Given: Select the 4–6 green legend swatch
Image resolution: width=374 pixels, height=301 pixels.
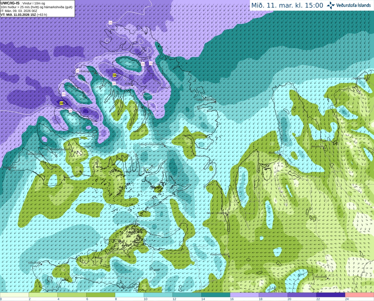Looking at the screenshot, I should click(x=72, y=295).
